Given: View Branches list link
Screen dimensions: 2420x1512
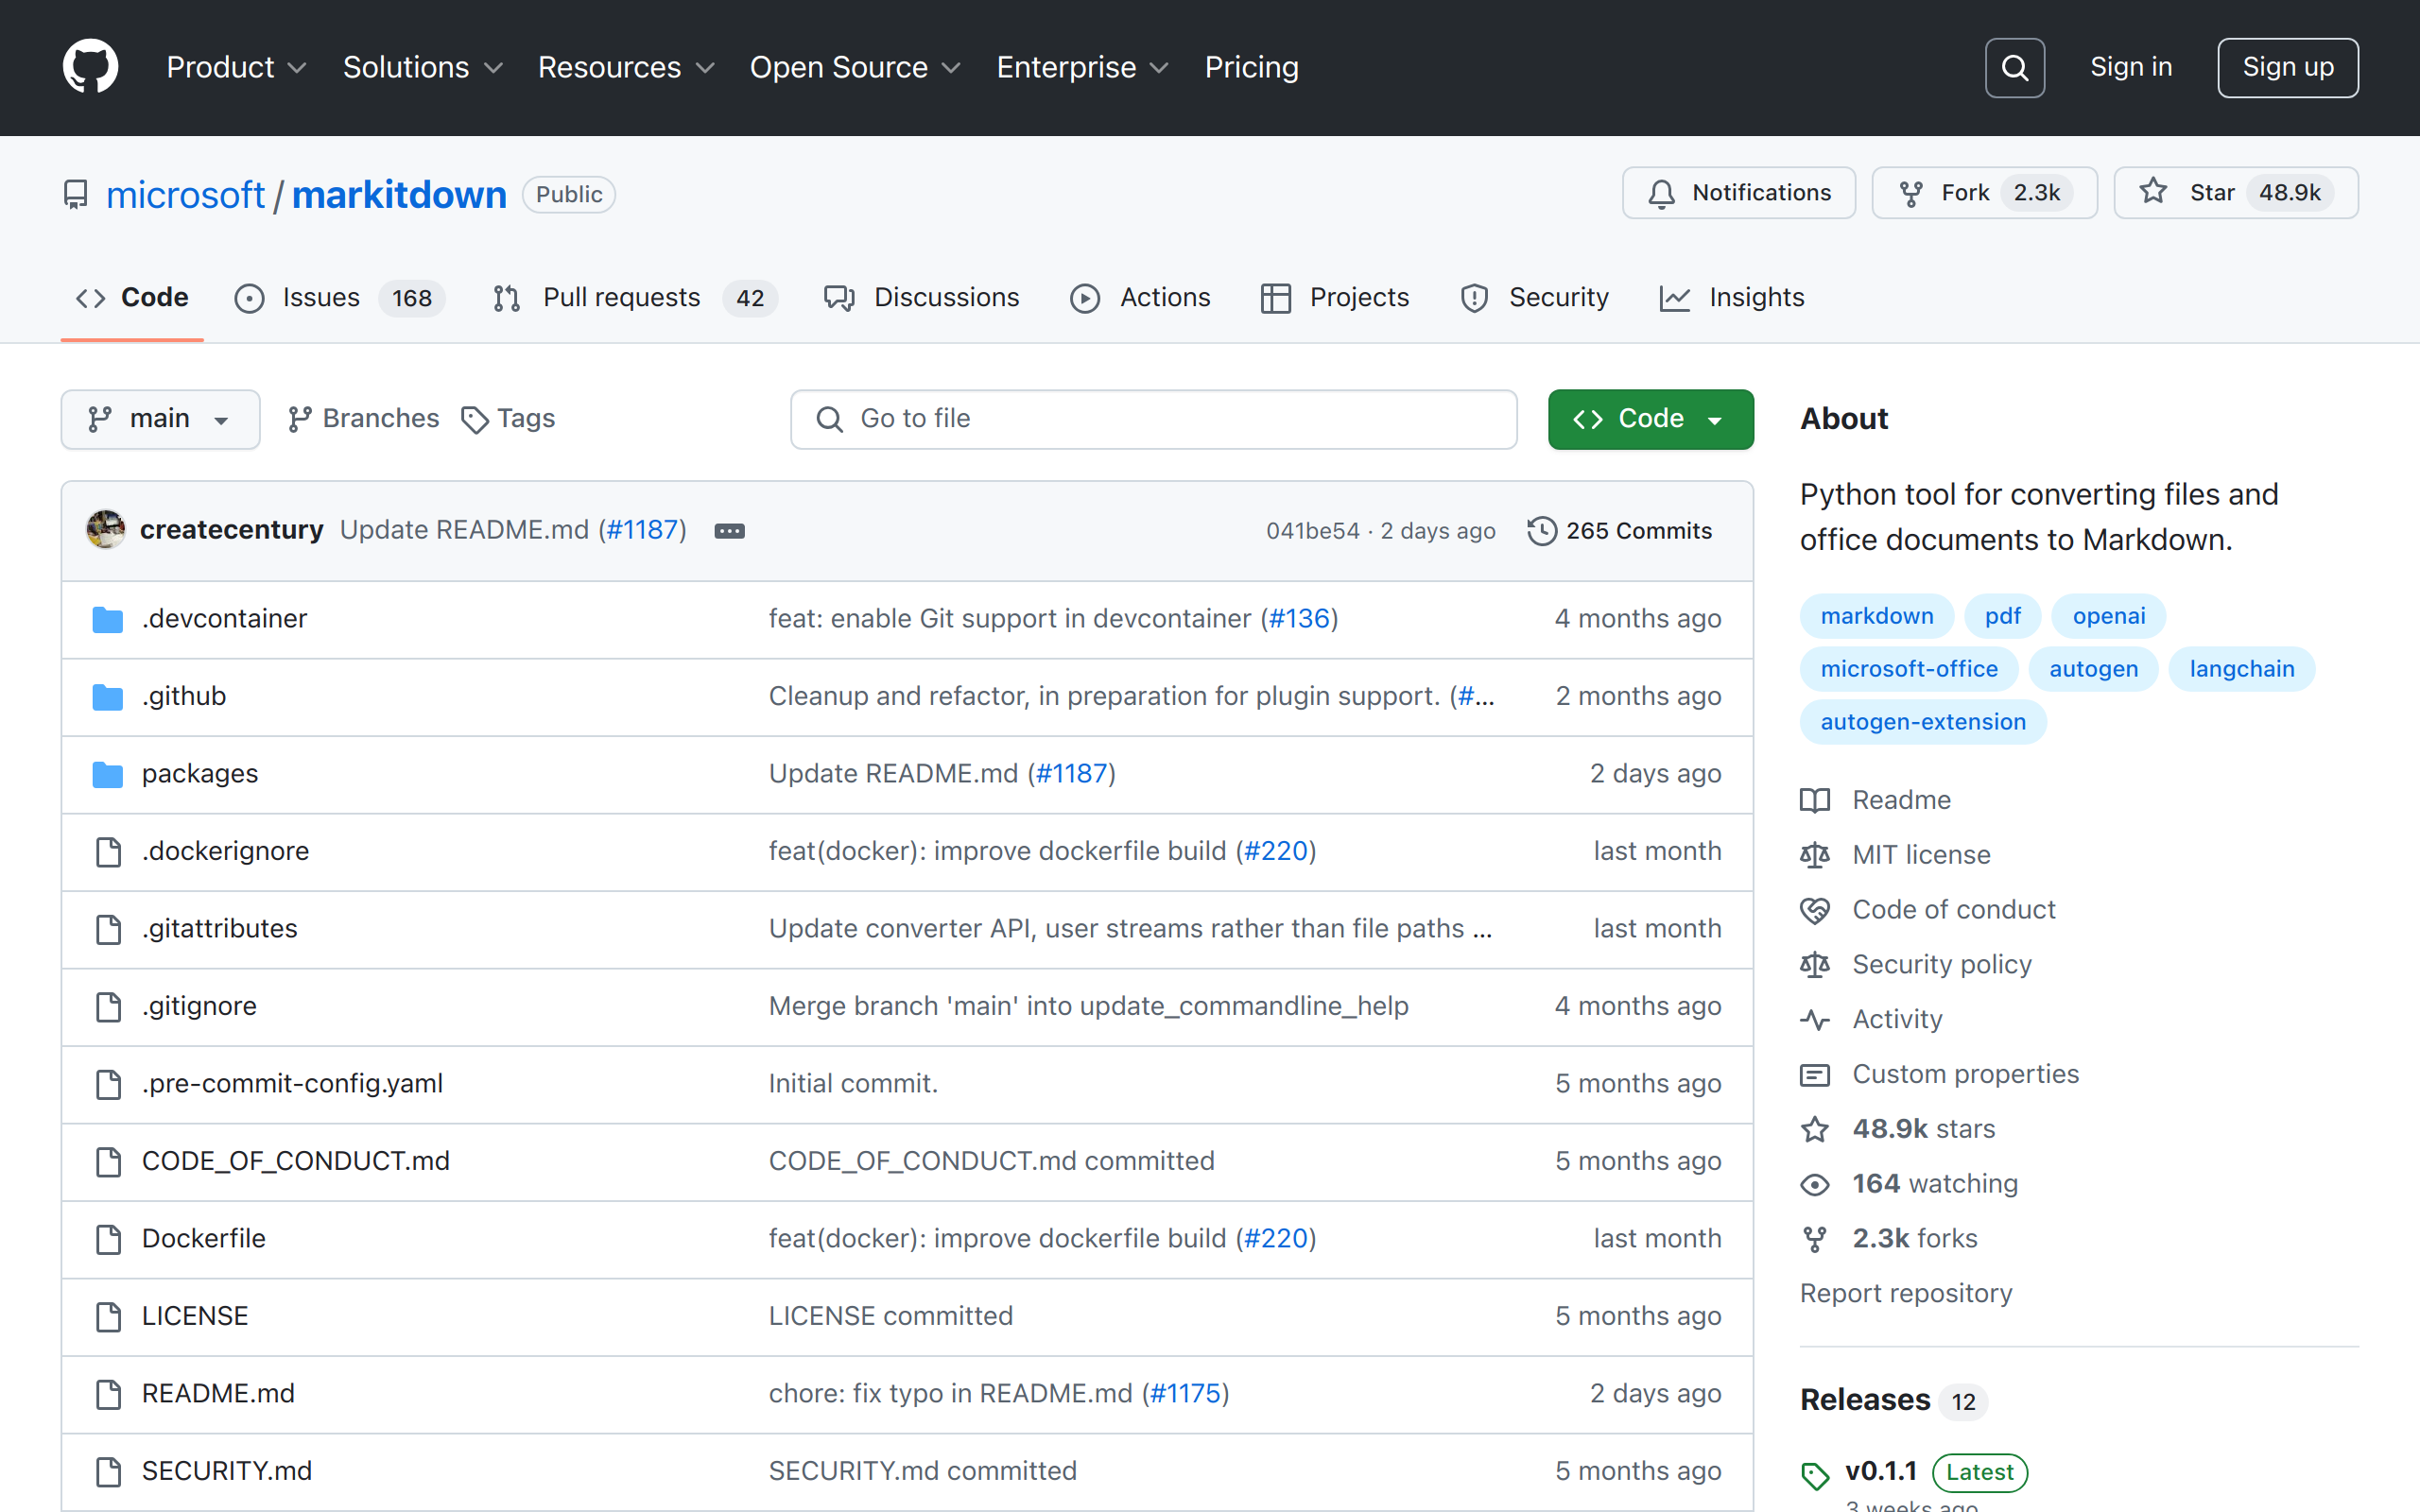Looking at the screenshot, I should (363, 419).
